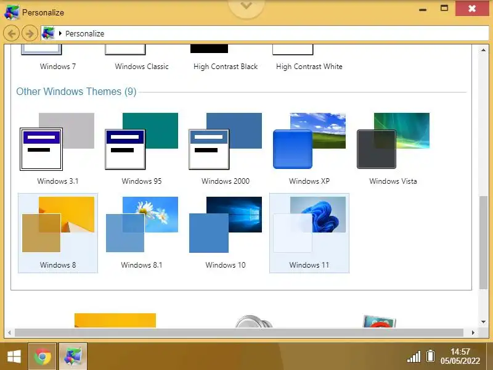Click the horizontal scrollbar right arrow
Screen dimensions: 493x370
coord(473,332)
